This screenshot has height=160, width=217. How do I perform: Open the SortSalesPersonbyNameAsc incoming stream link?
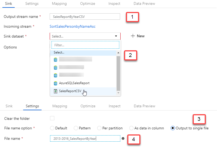pos(73,26)
